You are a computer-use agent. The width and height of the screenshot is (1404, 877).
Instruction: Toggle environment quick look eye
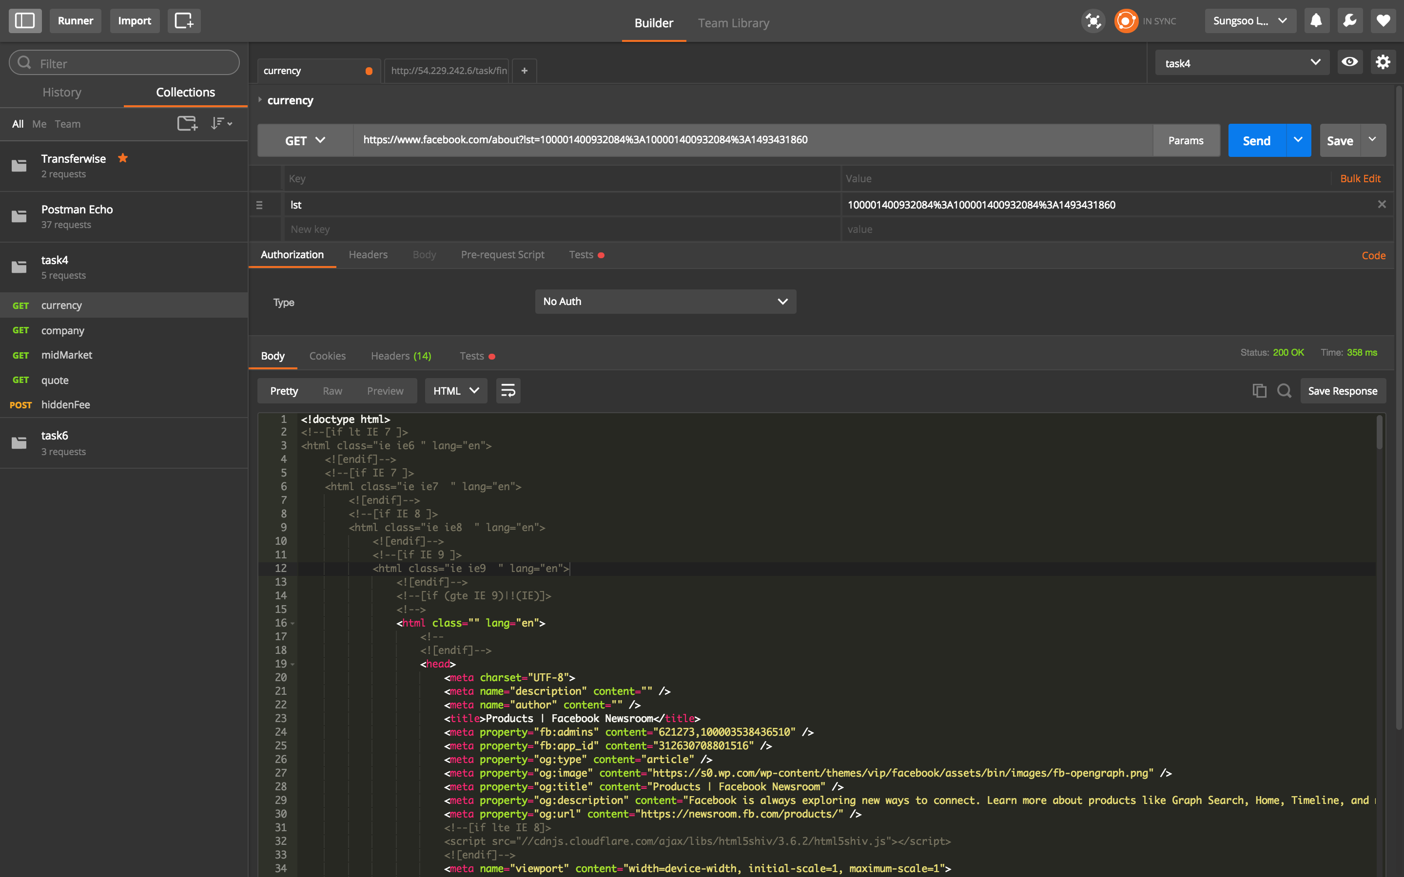coord(1349,62)
